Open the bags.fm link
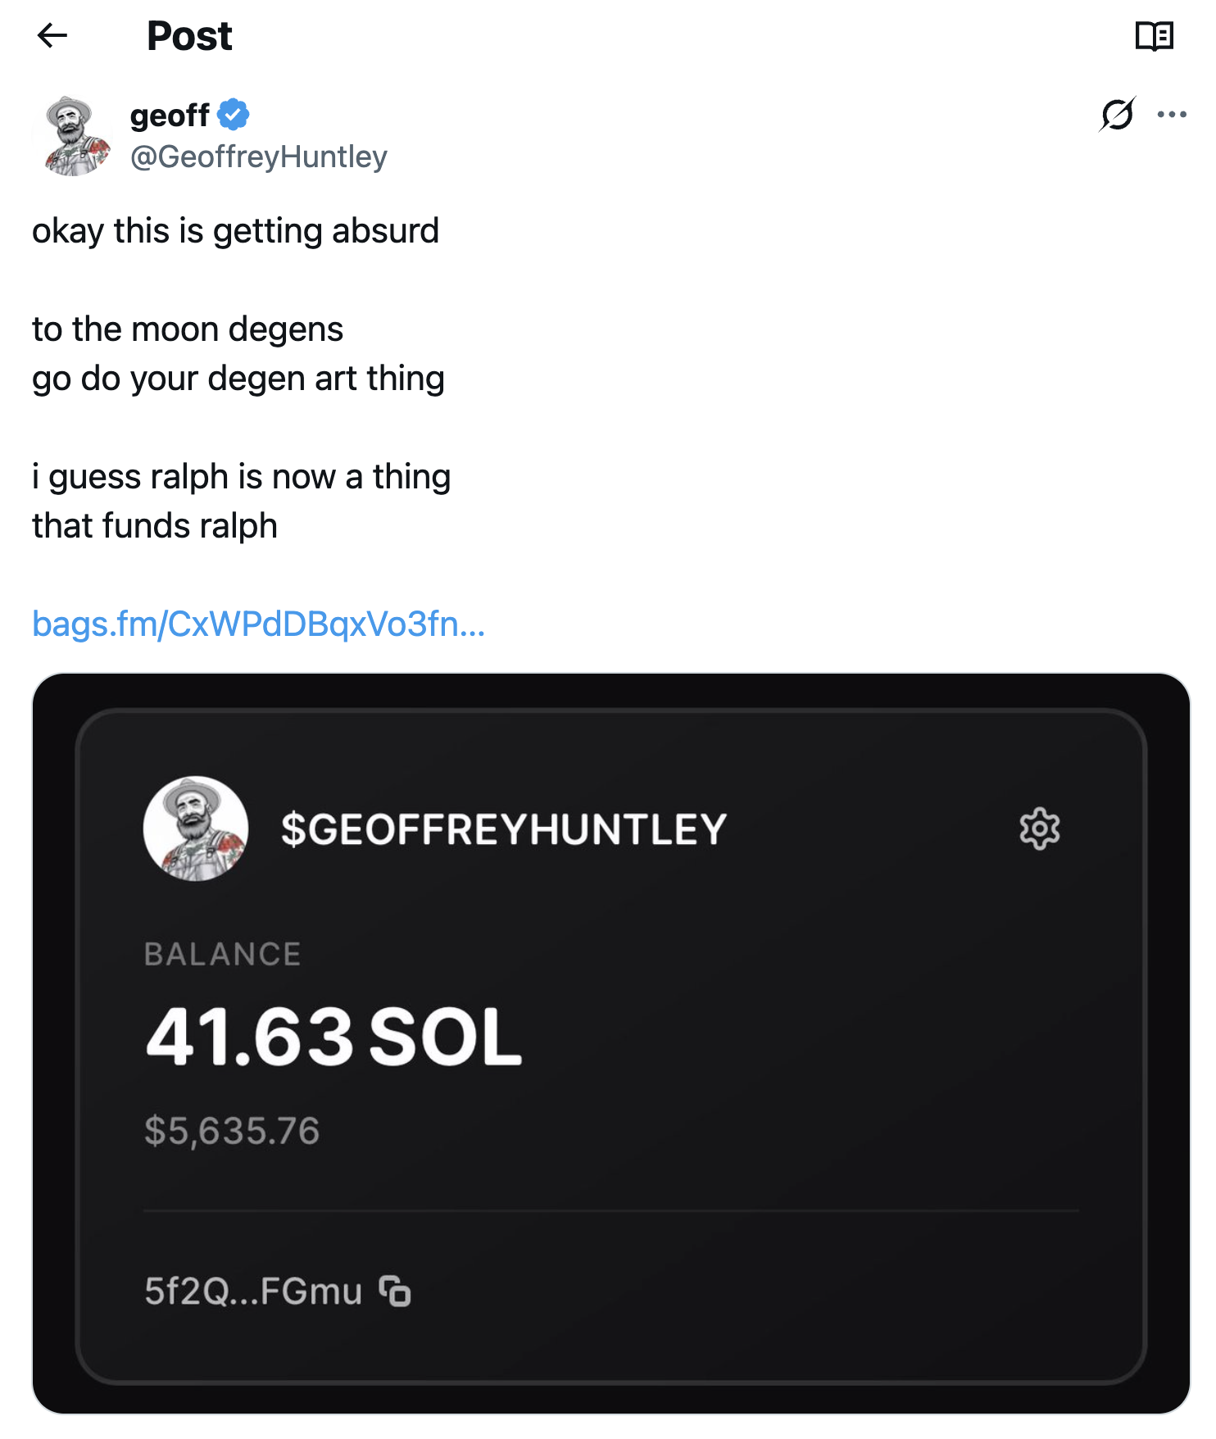 (x=257, y=626)
